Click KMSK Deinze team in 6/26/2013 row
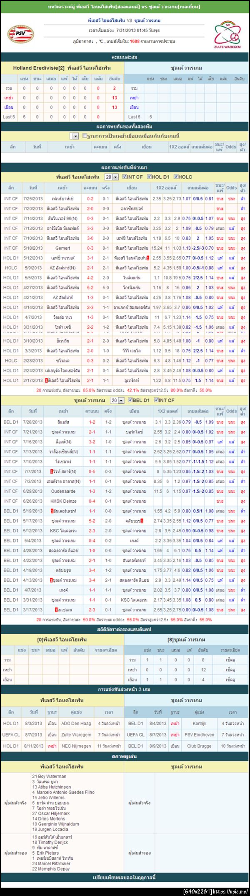Image resolution: width=250 pixels, height=896 pixels. point(63,501)
